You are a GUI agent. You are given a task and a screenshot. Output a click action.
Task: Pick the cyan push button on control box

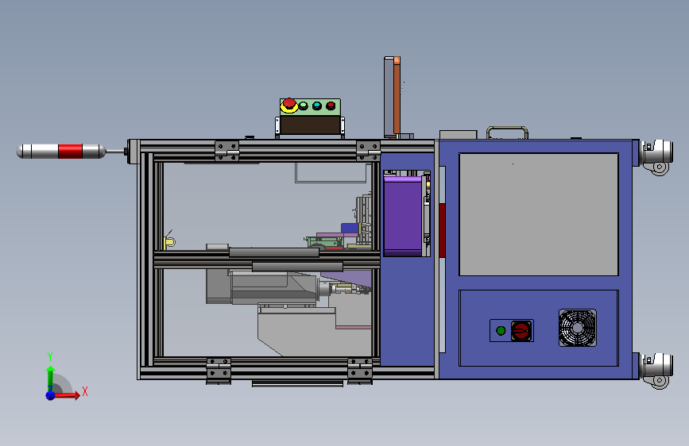(317, 106)
